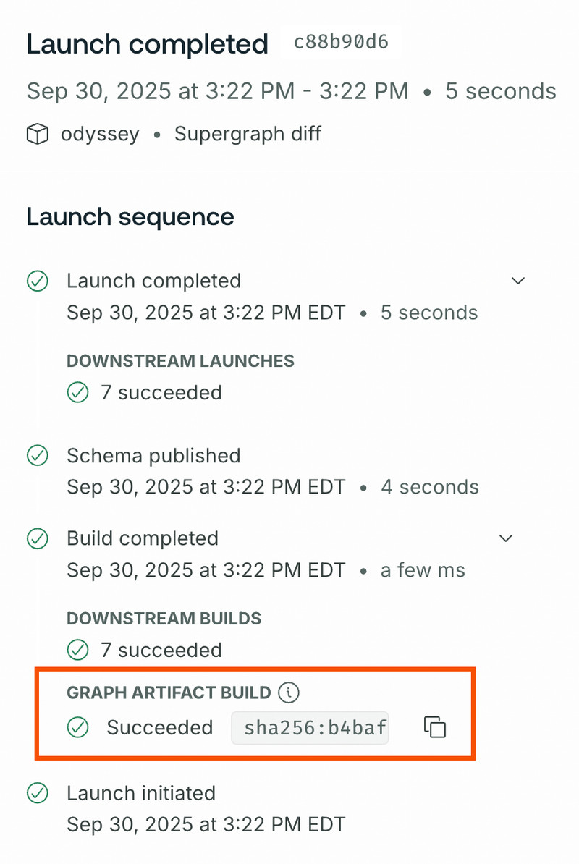Screen dimensions: 579x864
Task: Collapse the Build completed step details
Action: pyautogui.click(x=506, y=538)
